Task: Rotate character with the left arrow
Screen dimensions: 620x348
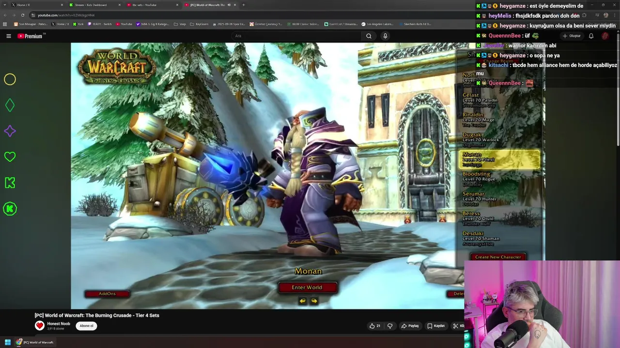Action: (x=302, y=301)
